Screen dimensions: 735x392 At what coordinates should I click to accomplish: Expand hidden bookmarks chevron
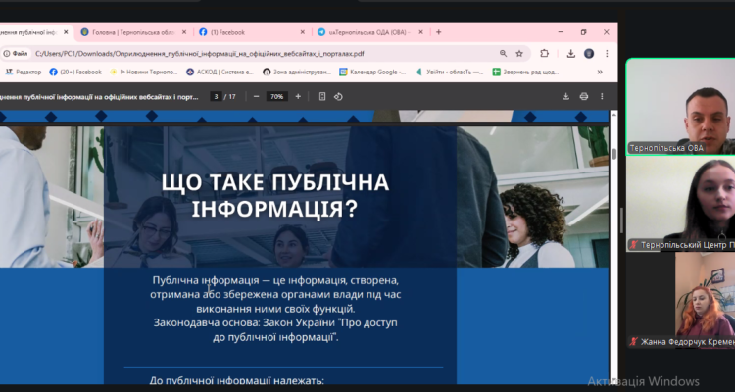600,72
